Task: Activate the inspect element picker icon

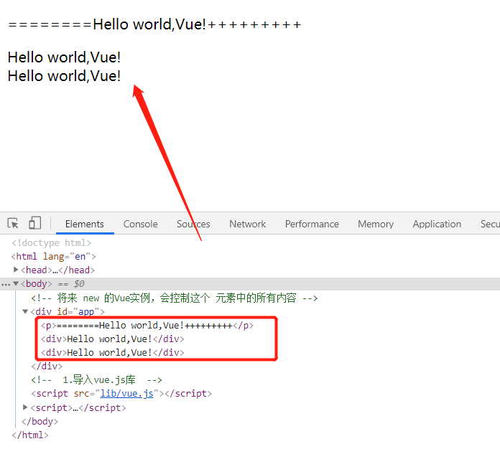Action: pyautogui.click(x=13, y=223)
